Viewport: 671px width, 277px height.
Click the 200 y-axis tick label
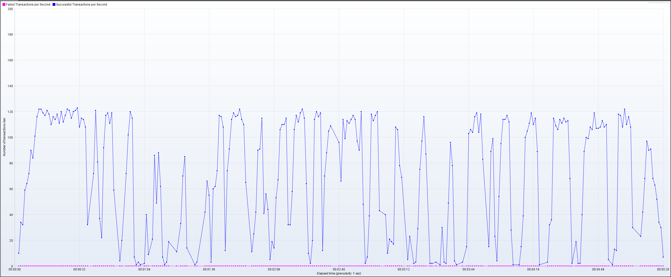coord(10,9)
